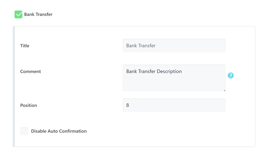Click the Disable Auto Confirmation label text
This screenshot has height=157, width=267.
[x=59, y=131]
